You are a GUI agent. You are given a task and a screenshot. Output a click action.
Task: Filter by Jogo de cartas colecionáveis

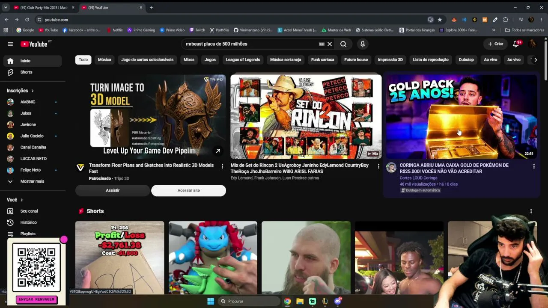click(147, 60)
